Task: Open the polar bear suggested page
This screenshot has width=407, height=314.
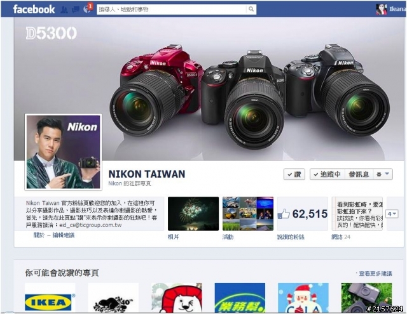Action: (177, 298)
